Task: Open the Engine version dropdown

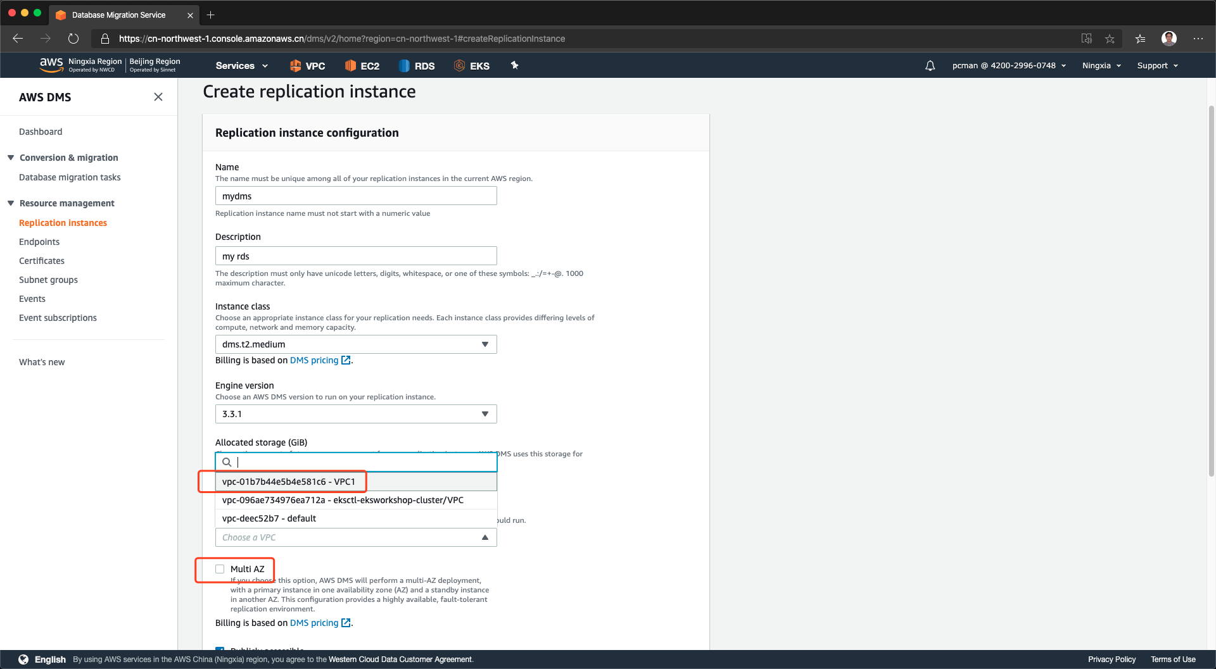Action: [356, 414]
